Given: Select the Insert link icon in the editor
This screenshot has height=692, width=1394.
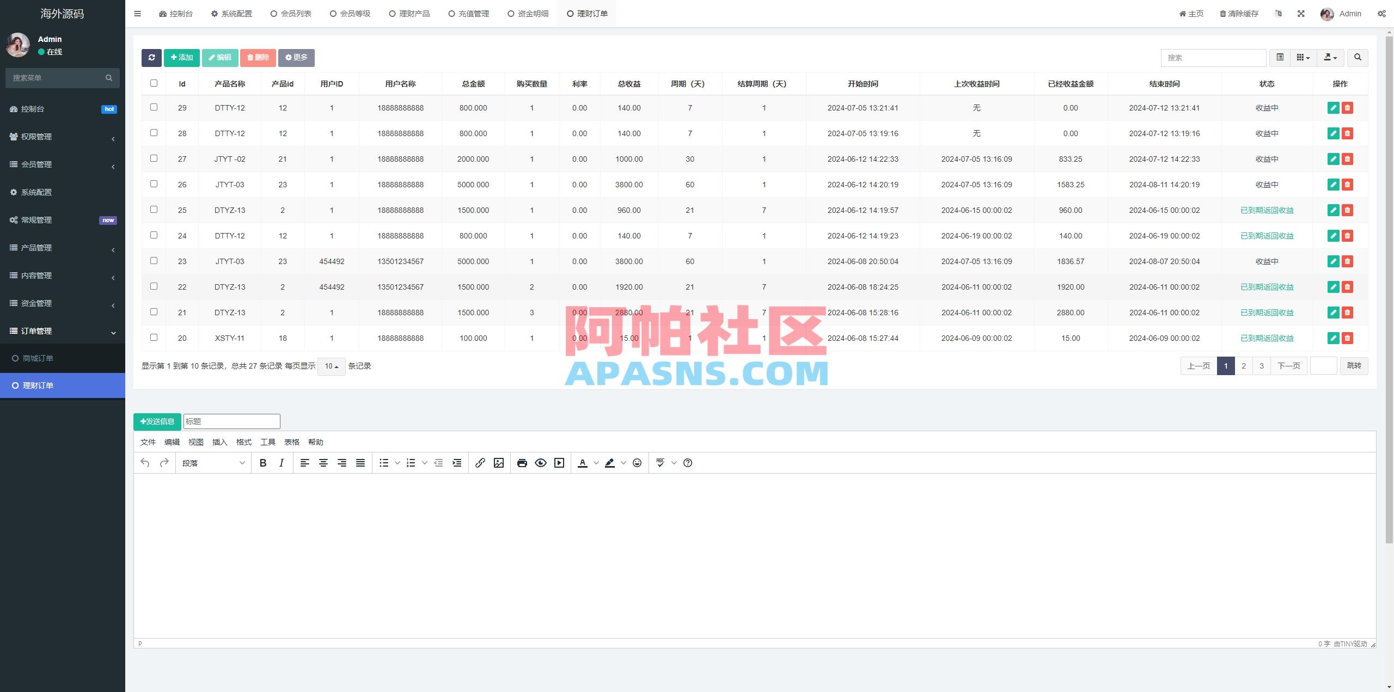Looking at the screenshot, I should coord(480,463).
